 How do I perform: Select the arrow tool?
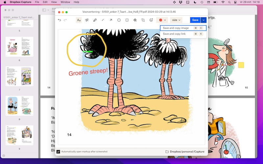tap(111, 20)
